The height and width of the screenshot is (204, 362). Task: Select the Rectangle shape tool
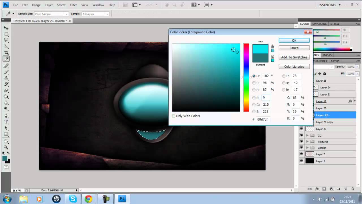[6, 134]
